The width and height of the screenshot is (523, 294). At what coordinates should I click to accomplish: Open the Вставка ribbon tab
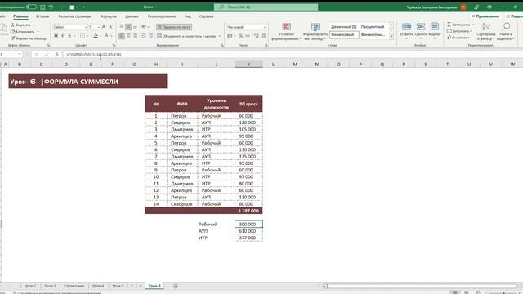[42, 16]
